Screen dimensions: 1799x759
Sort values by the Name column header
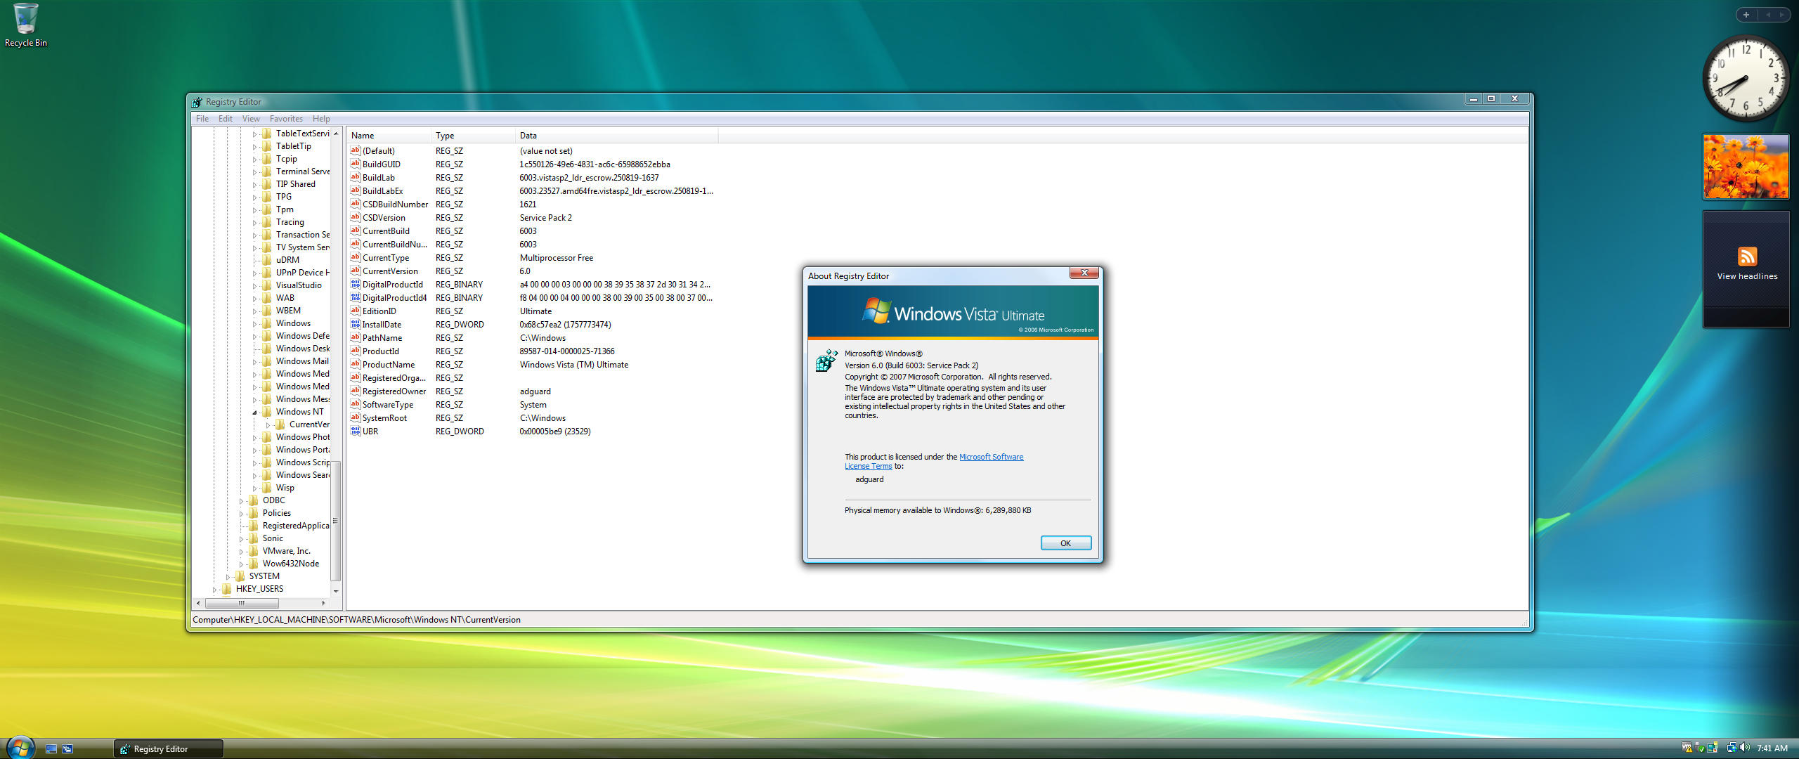point(389,136)
